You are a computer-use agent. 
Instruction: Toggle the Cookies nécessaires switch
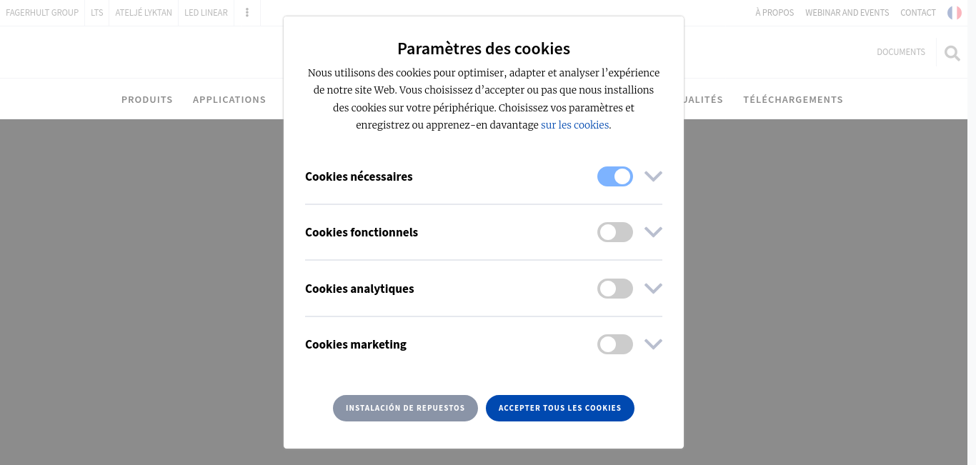[615, 176]
